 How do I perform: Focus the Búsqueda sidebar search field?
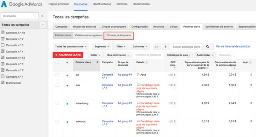pyautogui.click(x=20, y=16)
